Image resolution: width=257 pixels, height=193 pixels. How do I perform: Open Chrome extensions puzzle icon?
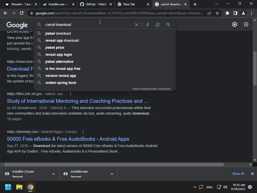click(227, 13)
